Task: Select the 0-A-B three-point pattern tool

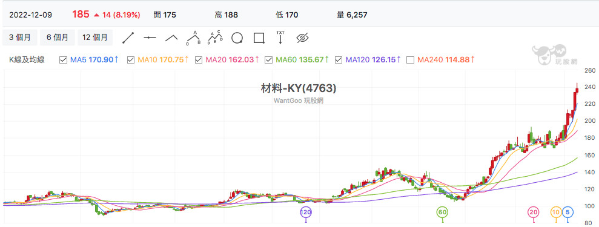Action: 193,38
